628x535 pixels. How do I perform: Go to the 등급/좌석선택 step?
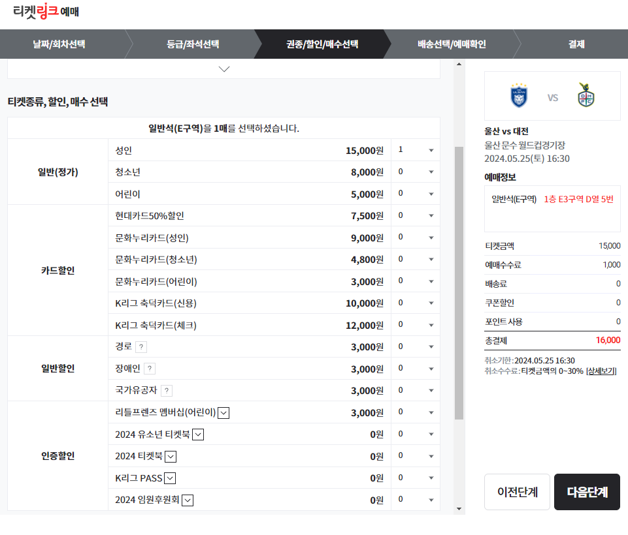[193, 44]
